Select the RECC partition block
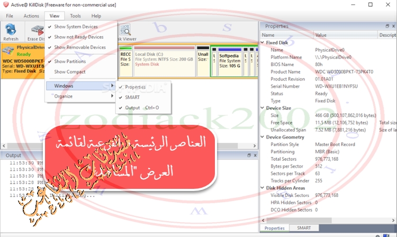Screen dimensions: 397x237 [x=125, y=61]
